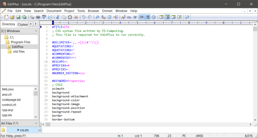Click the Replace (A to B) icon

103,17
